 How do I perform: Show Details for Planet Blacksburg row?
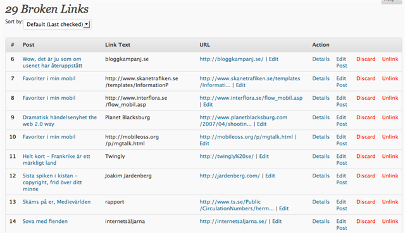(321, 117)
